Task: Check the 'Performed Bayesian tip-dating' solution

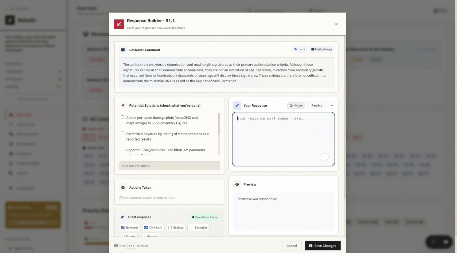Action: click(x=123, y=133)
